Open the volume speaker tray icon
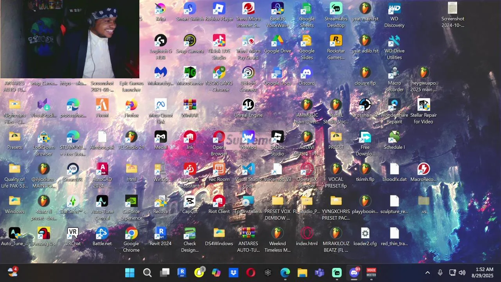Screen dimensions: 501x282 [x=462, y=273]
